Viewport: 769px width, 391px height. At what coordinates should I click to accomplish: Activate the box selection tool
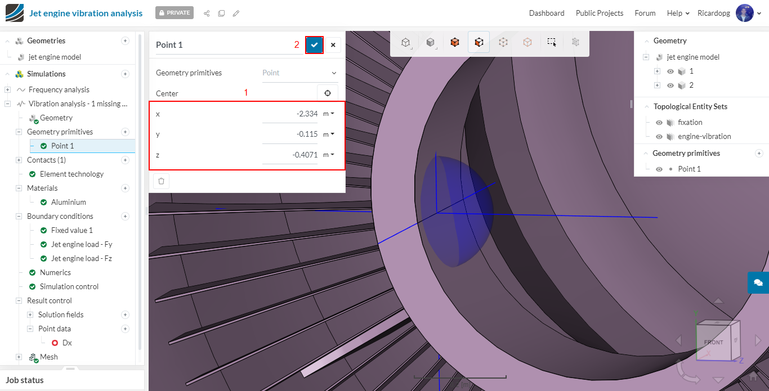pyautogui.click(x=552, y=42)
